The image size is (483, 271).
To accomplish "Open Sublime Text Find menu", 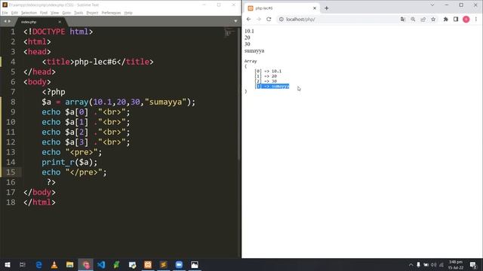I will point(44,13).
